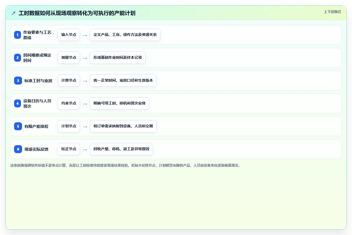This screenshot has height=235, width=352.
Task: Click the arrow after 约束节点
Action: point(85,104)
